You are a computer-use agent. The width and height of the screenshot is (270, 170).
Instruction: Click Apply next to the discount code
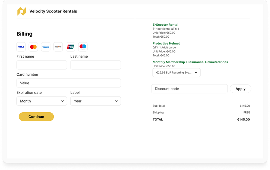(x=240, y=89)
